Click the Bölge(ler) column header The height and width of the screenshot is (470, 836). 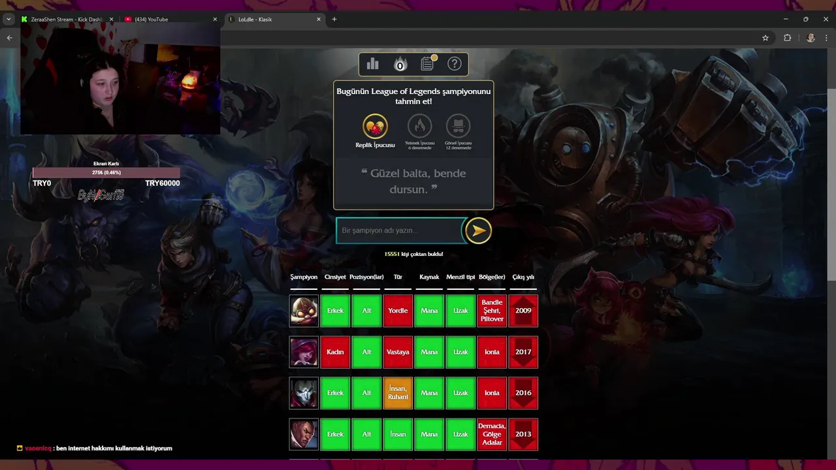(492, 277)
